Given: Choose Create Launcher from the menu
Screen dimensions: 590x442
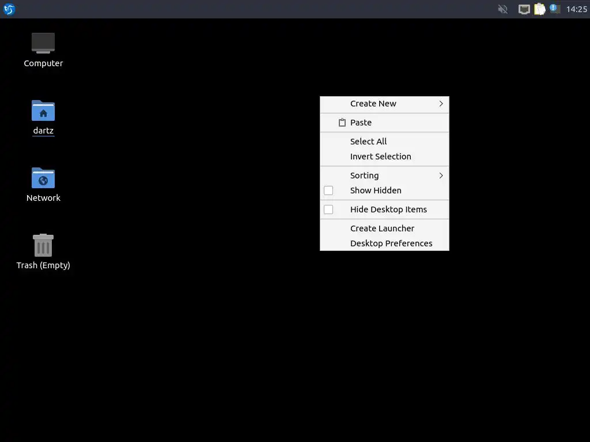Looking at the screenshot, I should [384, 228].
